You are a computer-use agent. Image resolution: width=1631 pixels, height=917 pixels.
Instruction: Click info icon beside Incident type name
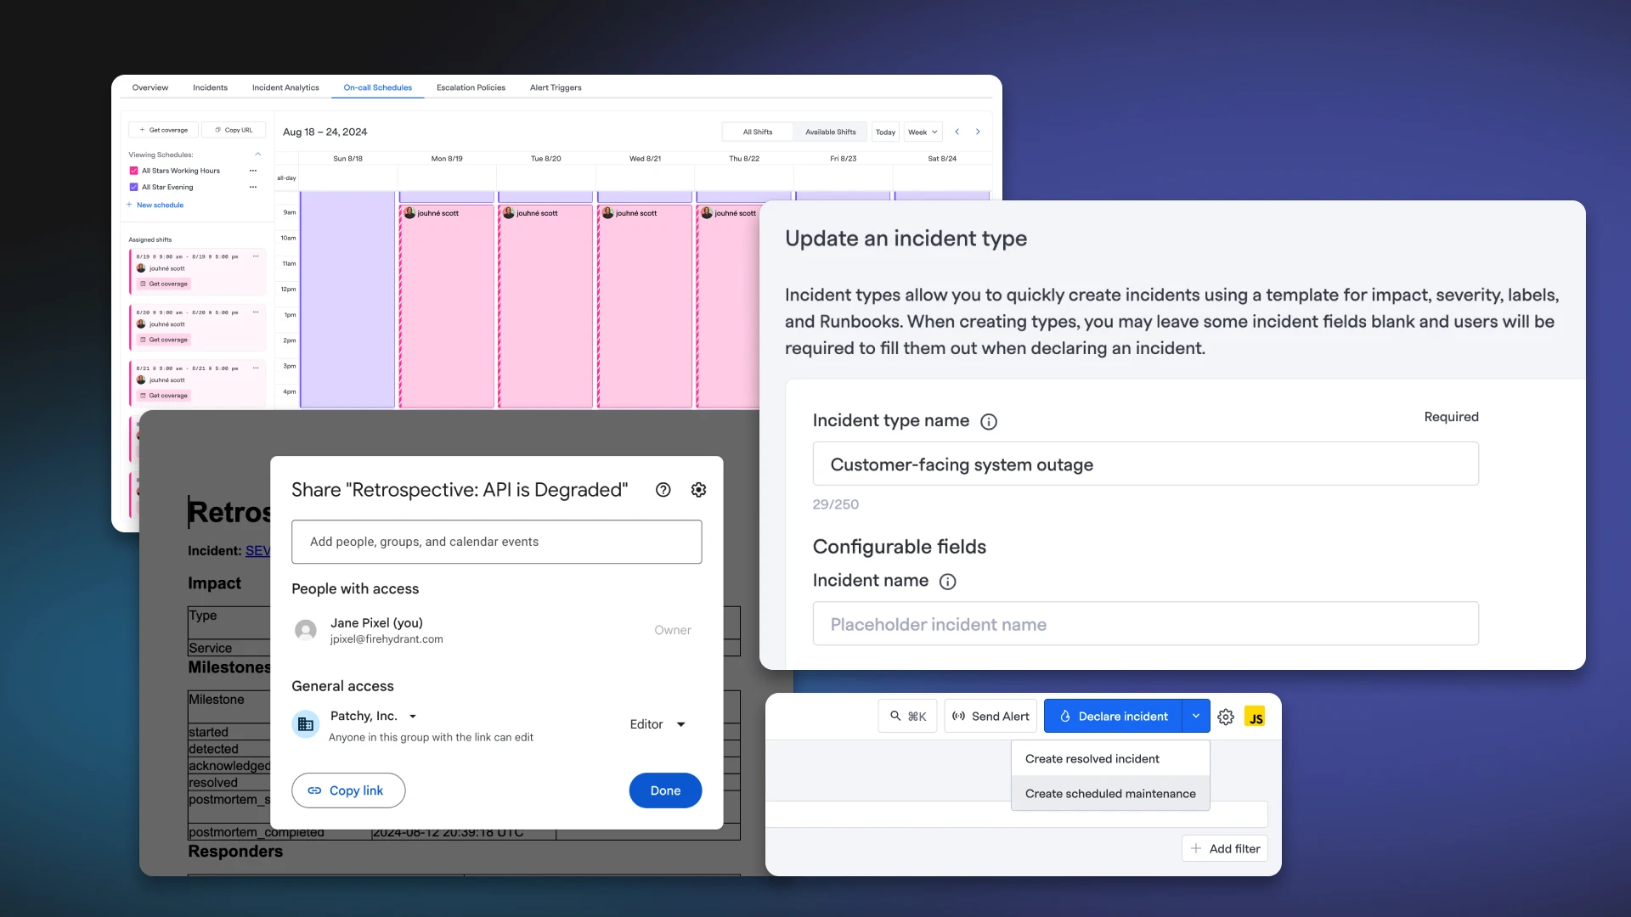click(989, 422)
